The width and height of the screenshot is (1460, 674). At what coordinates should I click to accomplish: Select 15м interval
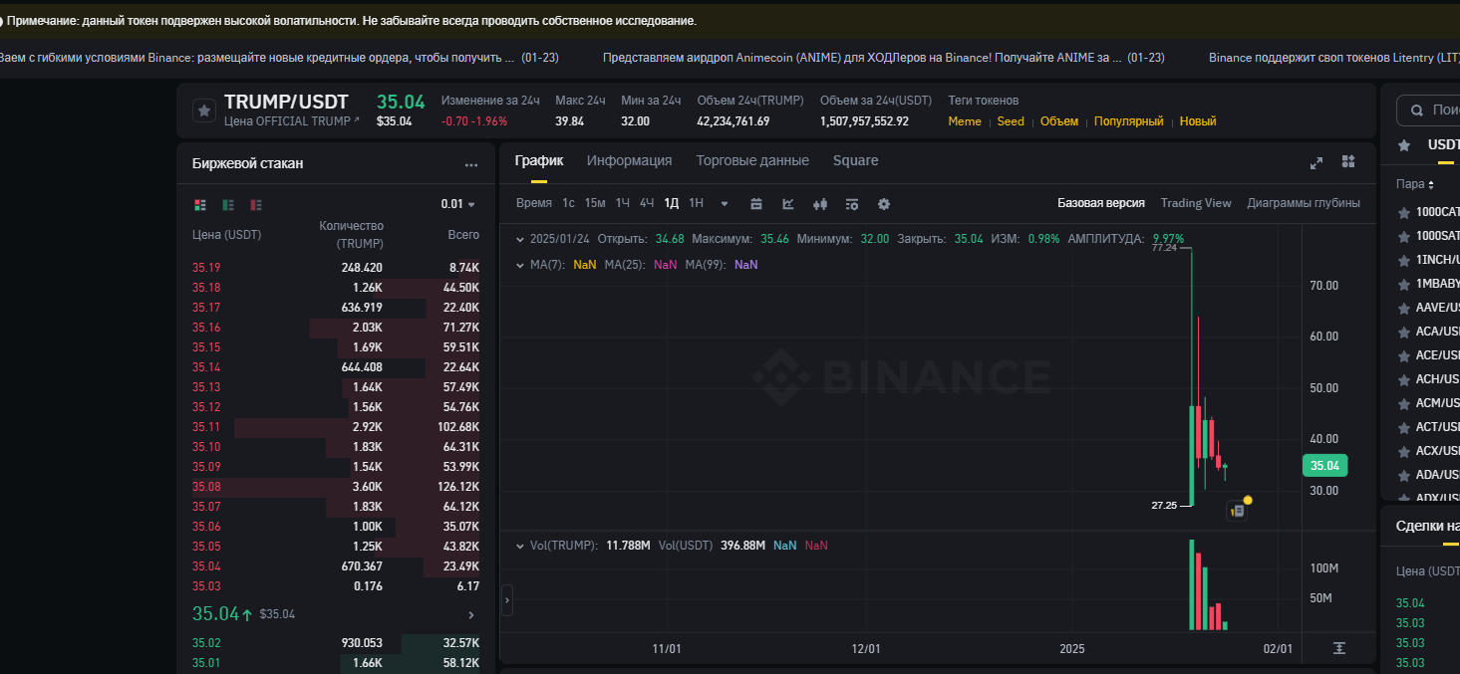[x=595, y=203]
